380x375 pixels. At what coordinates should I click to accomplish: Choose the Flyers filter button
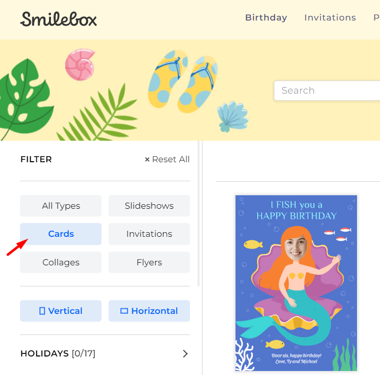tap(149, 262)
